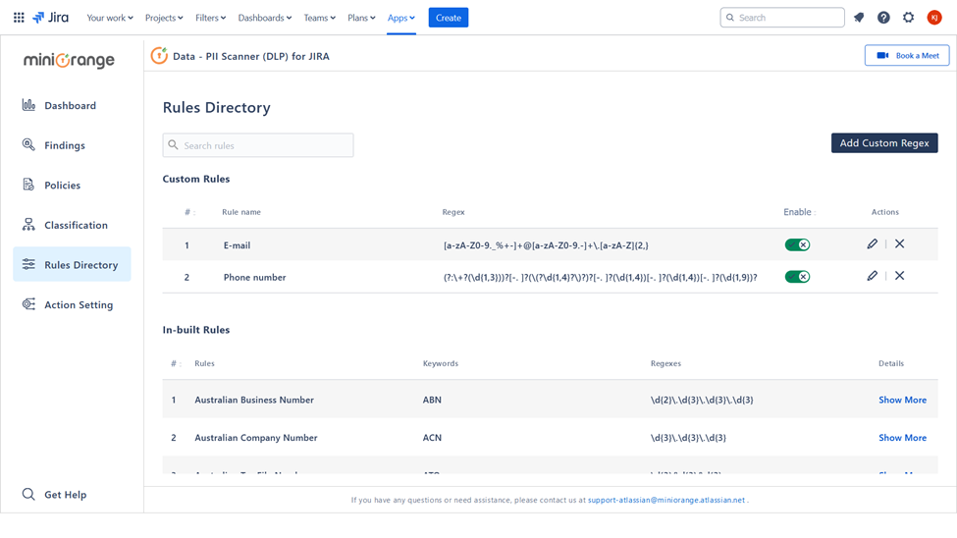Expand the Teams dropdown
This screenshot has height=538, width=957.
coord(320,18)
